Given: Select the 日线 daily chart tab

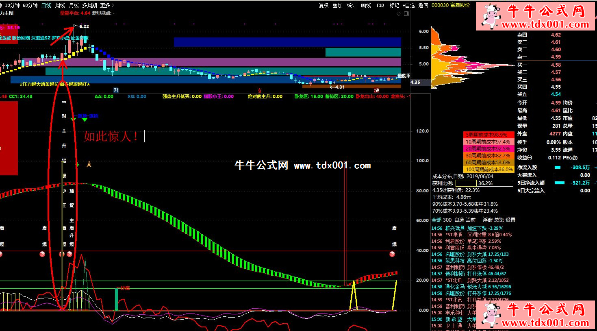Looking at the screenshot, I should 46,5.
